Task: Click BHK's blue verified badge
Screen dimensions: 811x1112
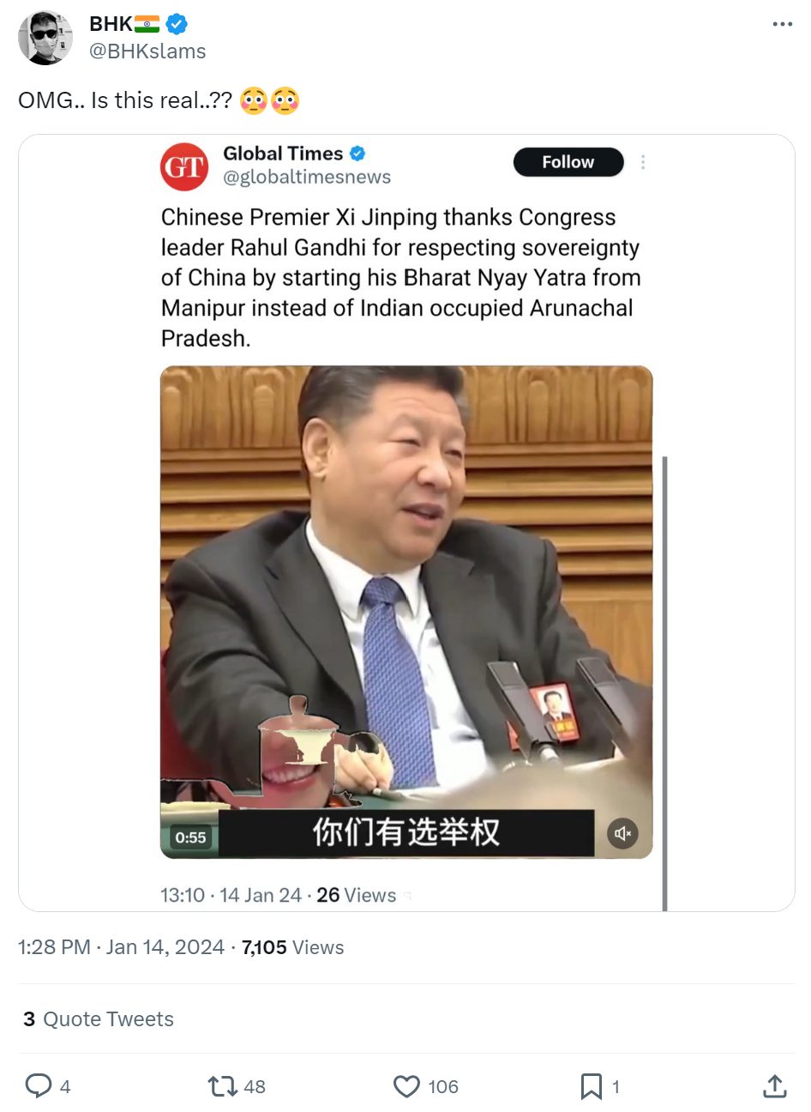Action: [x=177, y=24]
